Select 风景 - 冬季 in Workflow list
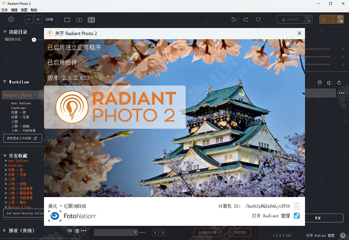Image resolution: width=349 pixels, height=240 pixels. [20, 117]
